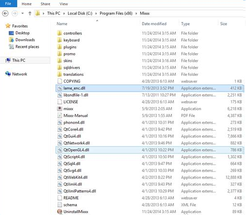This screenshot has height=215, width=246.
Task: Select the QtOpenGL4.dll file icon
Action: point(59,150)
